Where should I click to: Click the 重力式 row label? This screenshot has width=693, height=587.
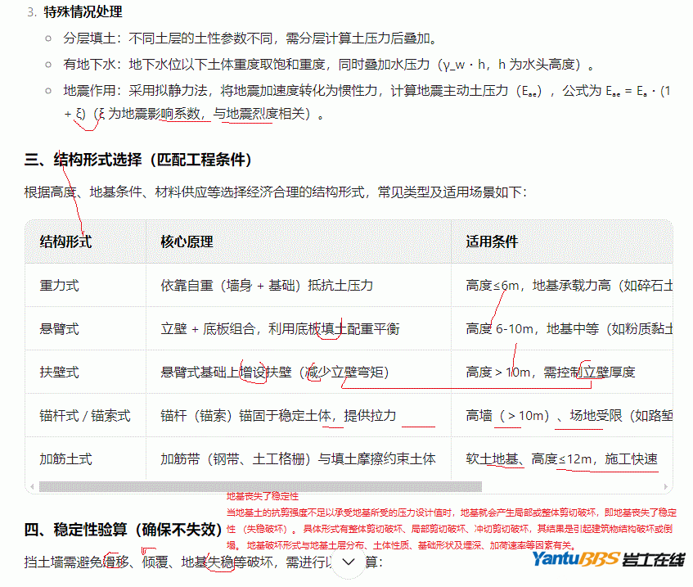[x=59, y=286]
